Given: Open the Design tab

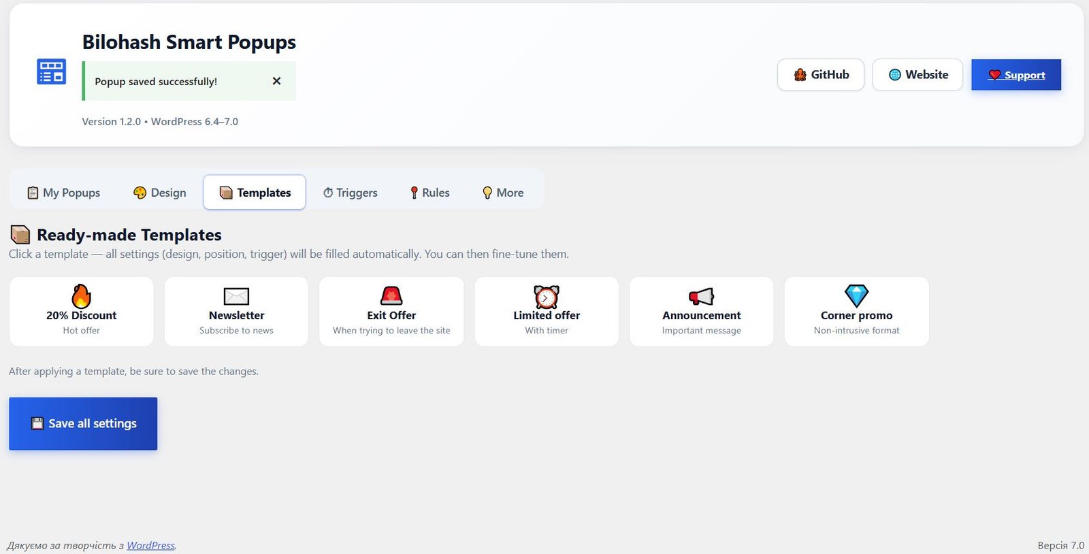Looking at the screenshot, I should [160, 193].
